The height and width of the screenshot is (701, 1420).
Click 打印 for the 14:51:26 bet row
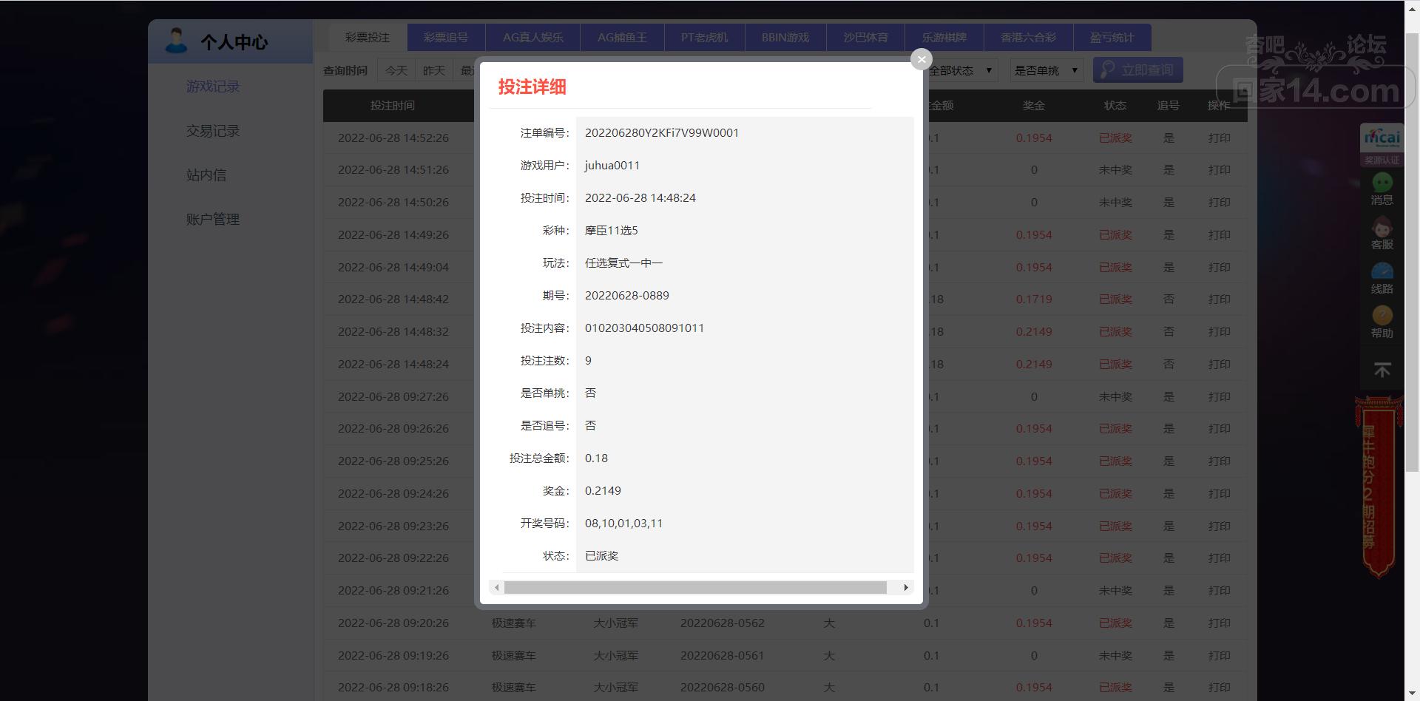click(x=1219, y=170)
